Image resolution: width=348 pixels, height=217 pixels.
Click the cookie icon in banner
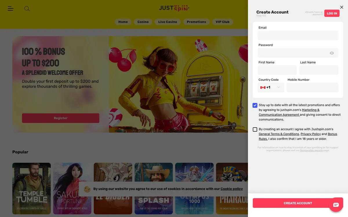click(87, 189)
